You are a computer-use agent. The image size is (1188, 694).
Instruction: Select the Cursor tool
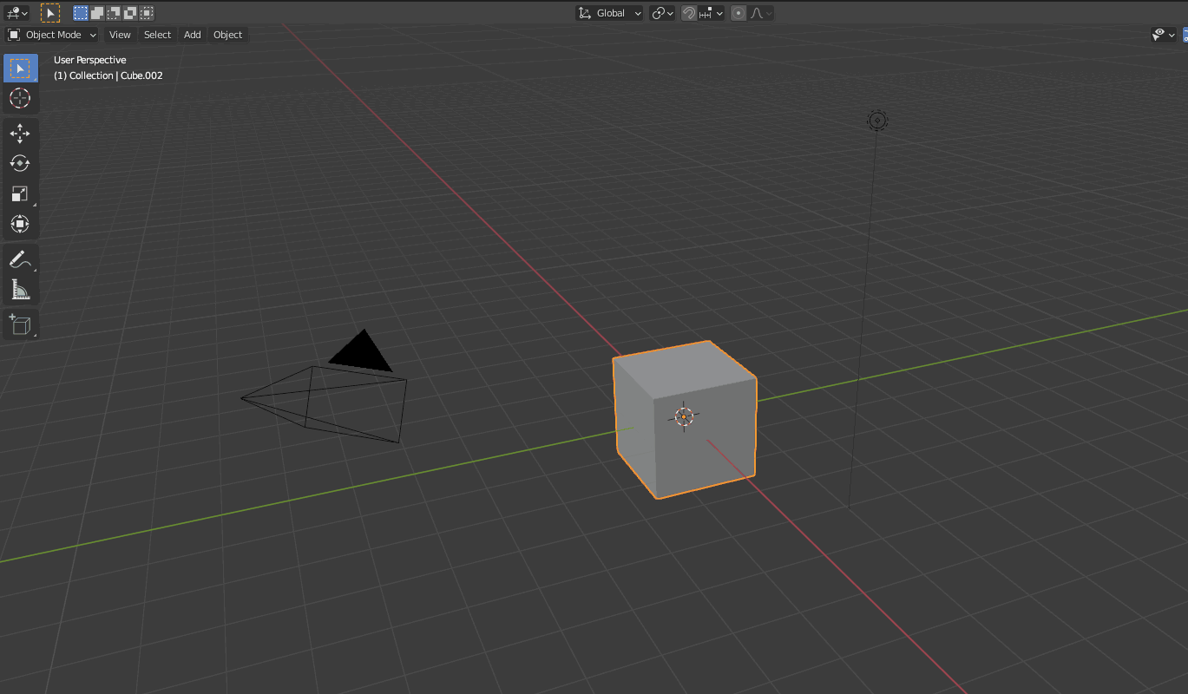[x=20, y=98]
